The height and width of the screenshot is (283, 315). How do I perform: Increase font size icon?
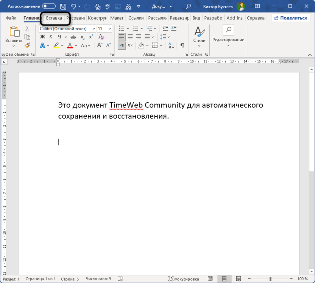[x=100, y=45]
